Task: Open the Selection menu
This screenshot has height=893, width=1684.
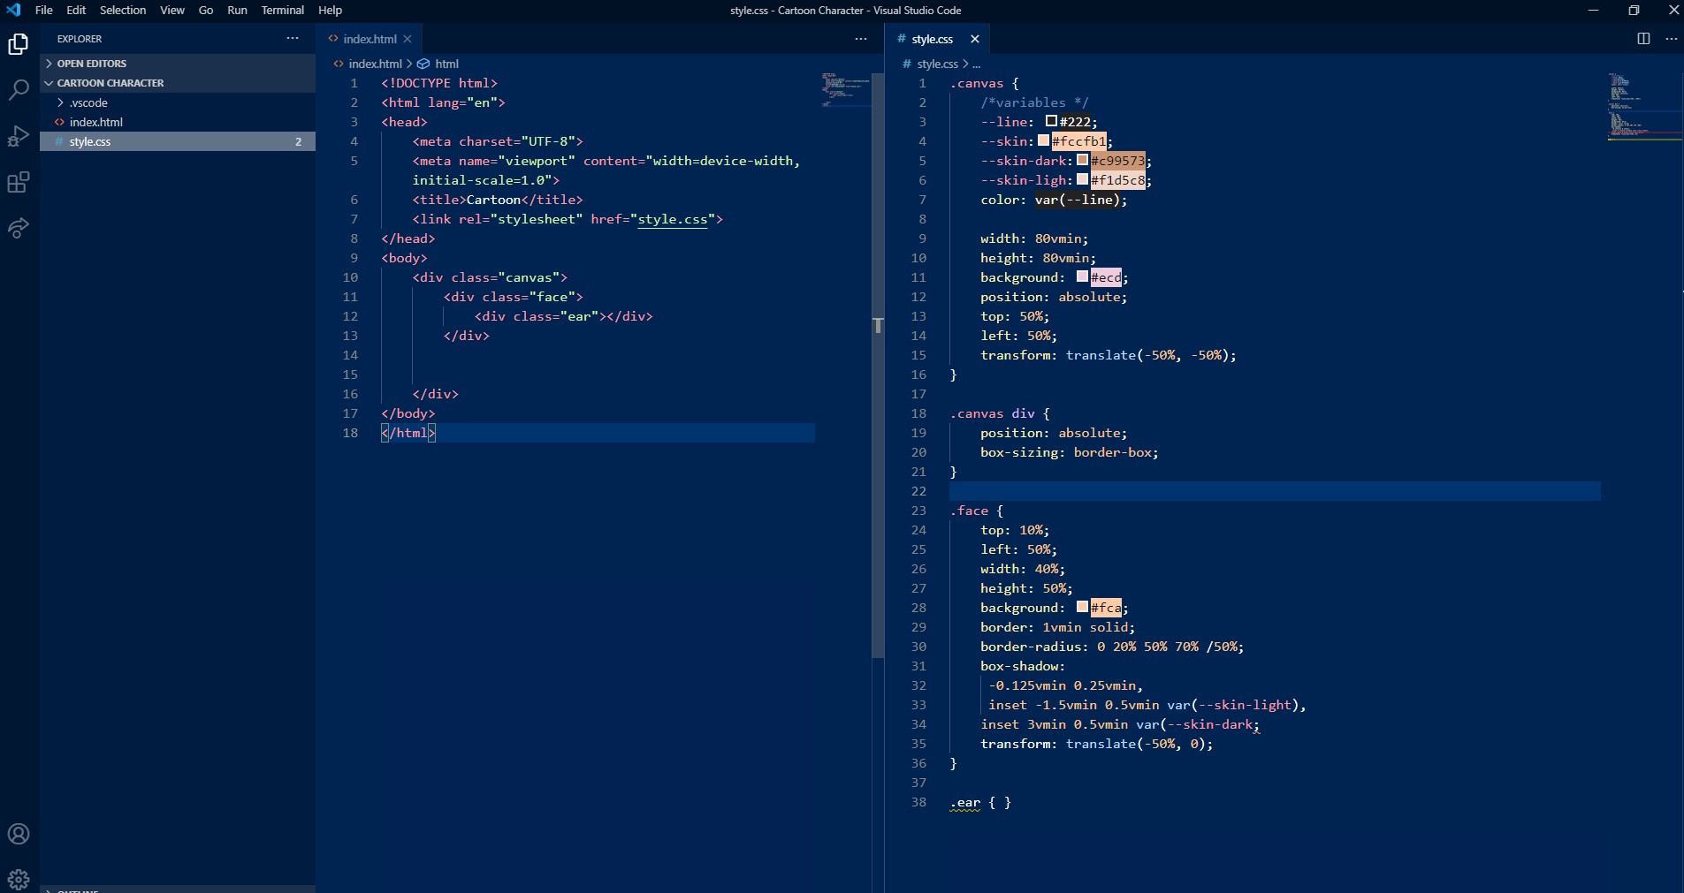Action: point(123,10)
